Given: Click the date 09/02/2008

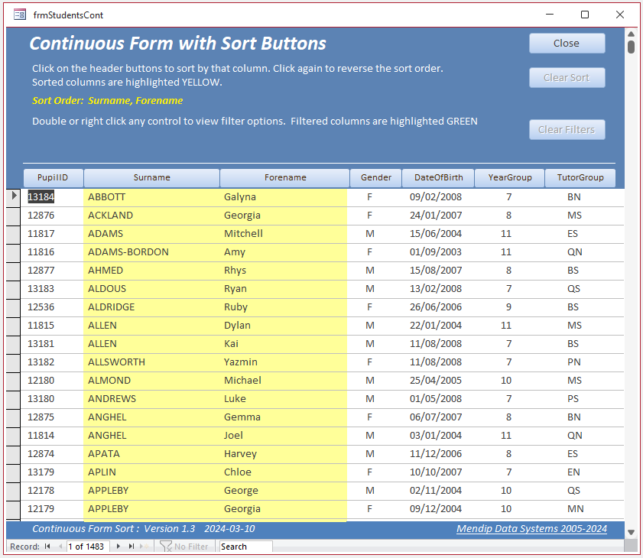Looking at the screenshot, I should click(436, 196).
